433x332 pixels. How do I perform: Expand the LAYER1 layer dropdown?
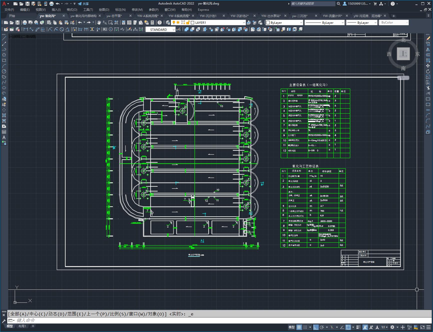(244, 23)
